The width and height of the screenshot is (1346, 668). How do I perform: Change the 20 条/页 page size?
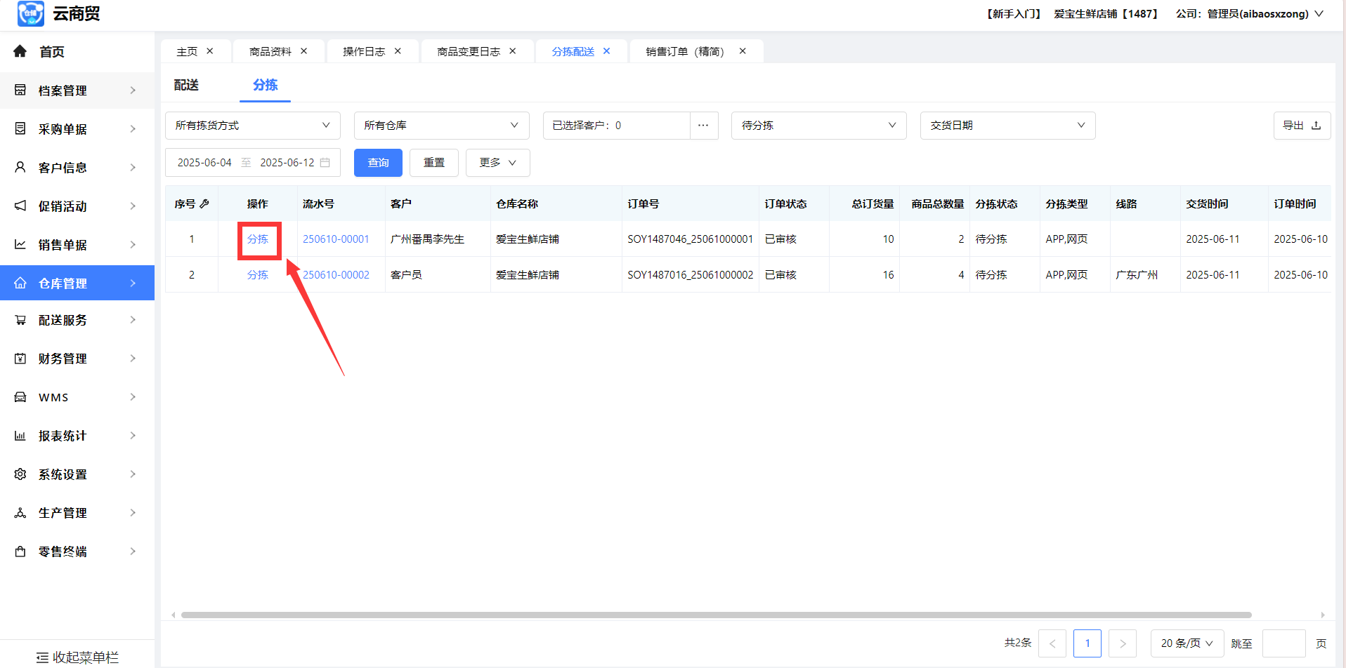[x=1187, y=643]
